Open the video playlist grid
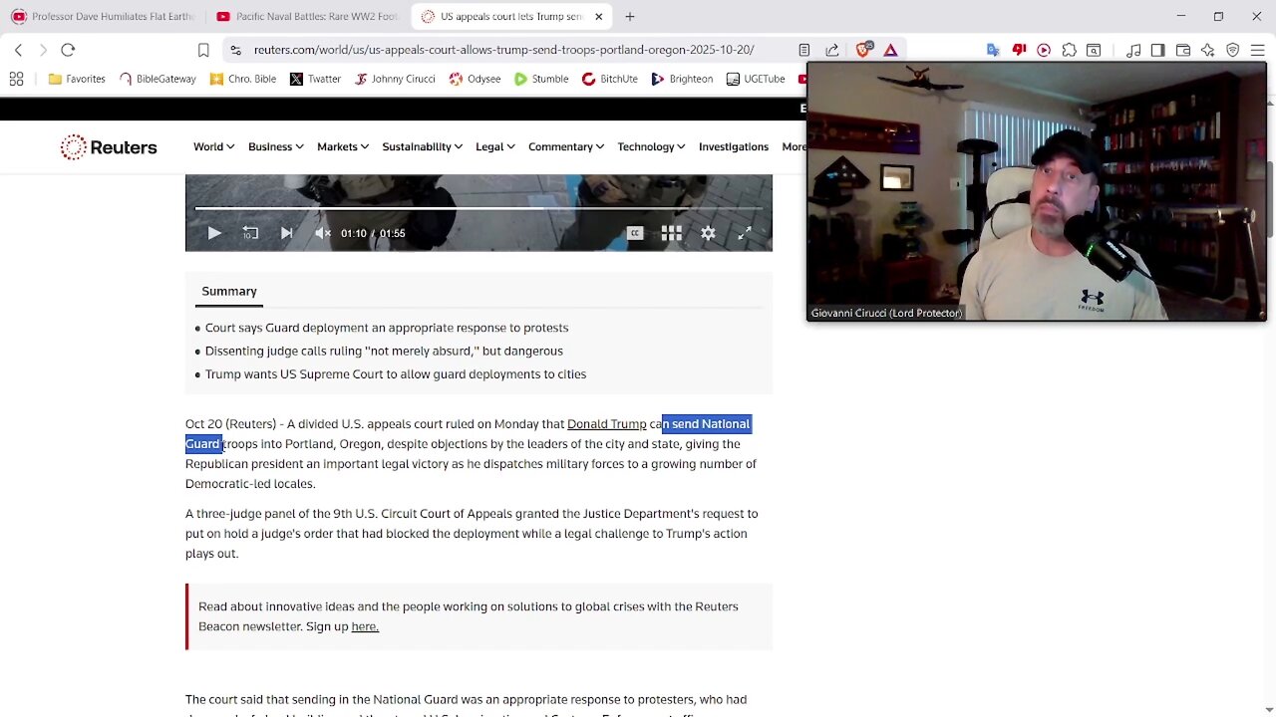This screenshot has width=1276, height=717. point(671,233)
